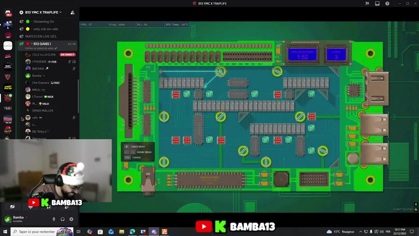Open the white circular server icon
Viewport: 419px width, 236px height.
click(x=8, y=46)
